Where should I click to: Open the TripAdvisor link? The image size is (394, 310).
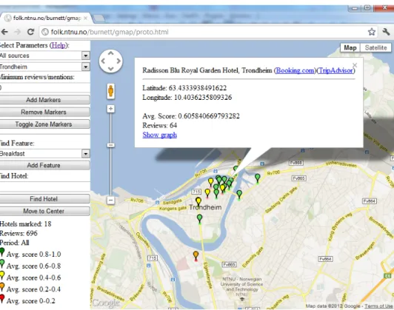coord(335,70)
